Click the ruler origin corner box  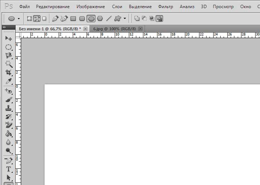click(18, 35)
